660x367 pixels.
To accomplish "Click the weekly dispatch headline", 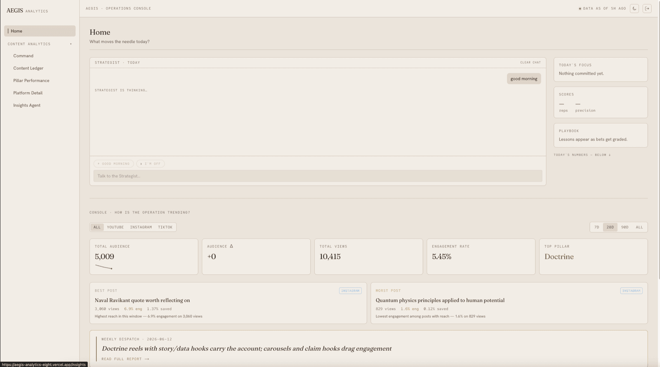I will [x=247, y=348].
